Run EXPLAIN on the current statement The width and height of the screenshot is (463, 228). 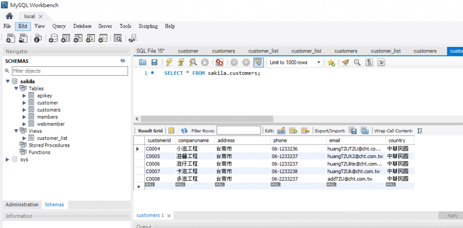(x=193, y=62)
